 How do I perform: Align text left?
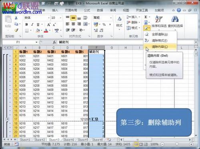point(68,24)
